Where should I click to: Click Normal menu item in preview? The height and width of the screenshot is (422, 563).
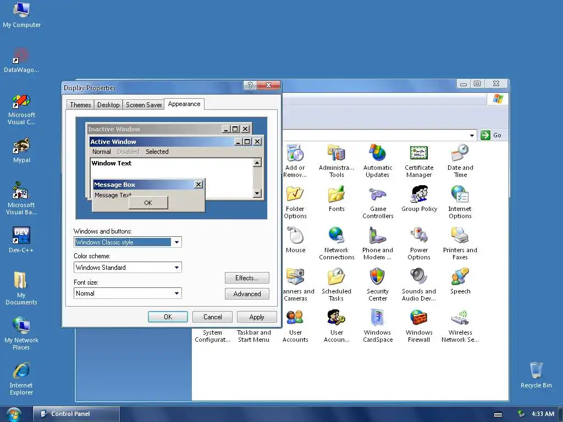point(102,152)
